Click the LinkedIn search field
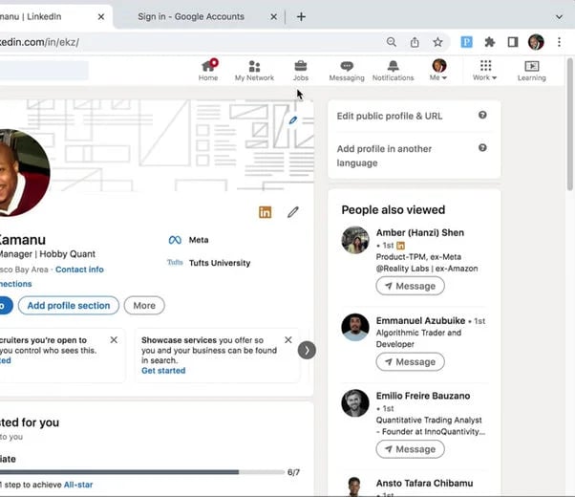The width and height of the screenshot is (575, 497). click(x=44, y=70)
